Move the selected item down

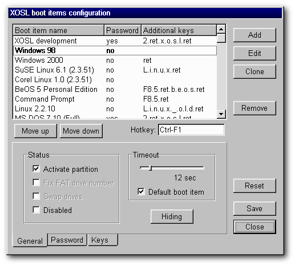point(81,131)
